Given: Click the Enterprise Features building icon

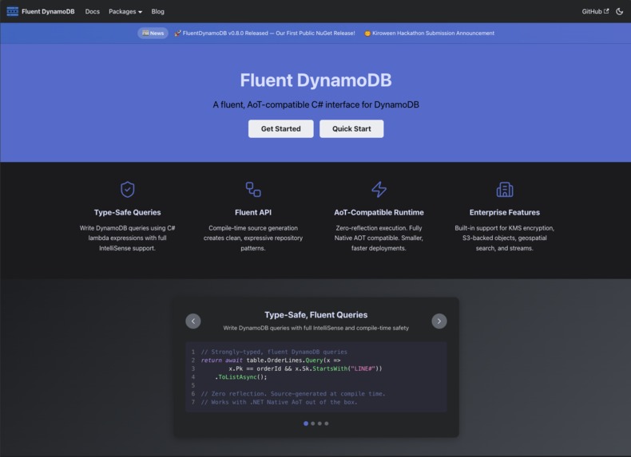Looking at the screenshot, I should click(505, 189).
